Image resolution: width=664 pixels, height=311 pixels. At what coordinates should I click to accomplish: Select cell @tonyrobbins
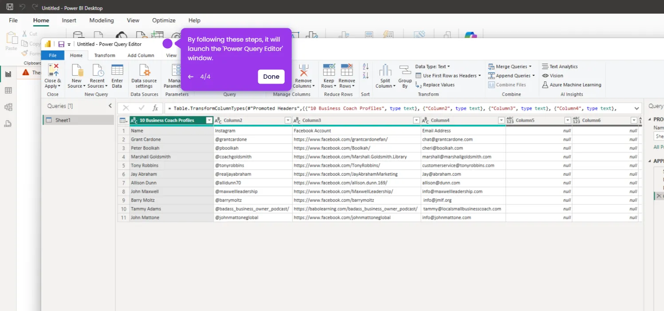coord(253,165)
